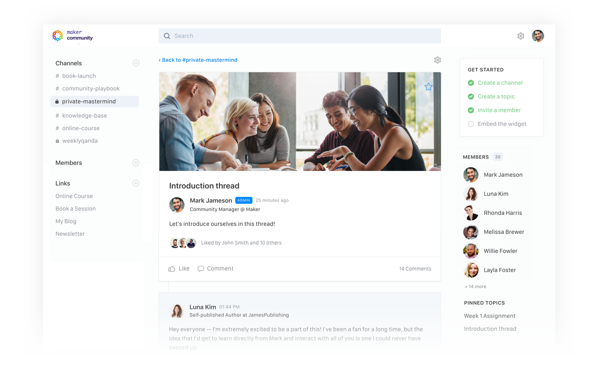
Task: Click the Channels section heading
Action: point(69,63)
